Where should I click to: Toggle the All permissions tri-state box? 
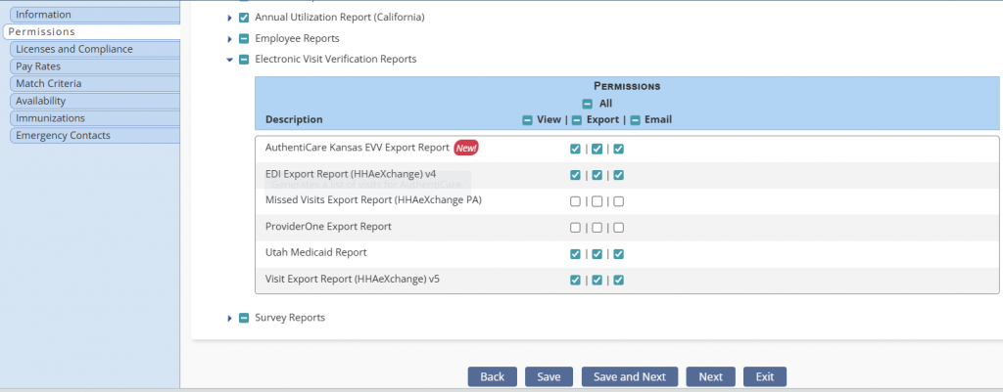[588, 104]
